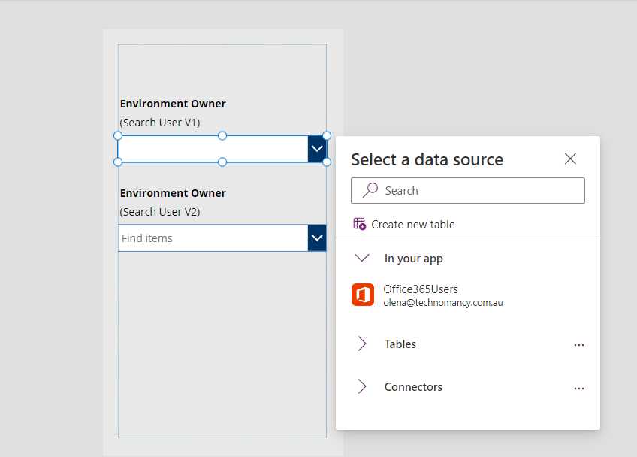Open more options ellipsis for Connectors

(578, 388)
